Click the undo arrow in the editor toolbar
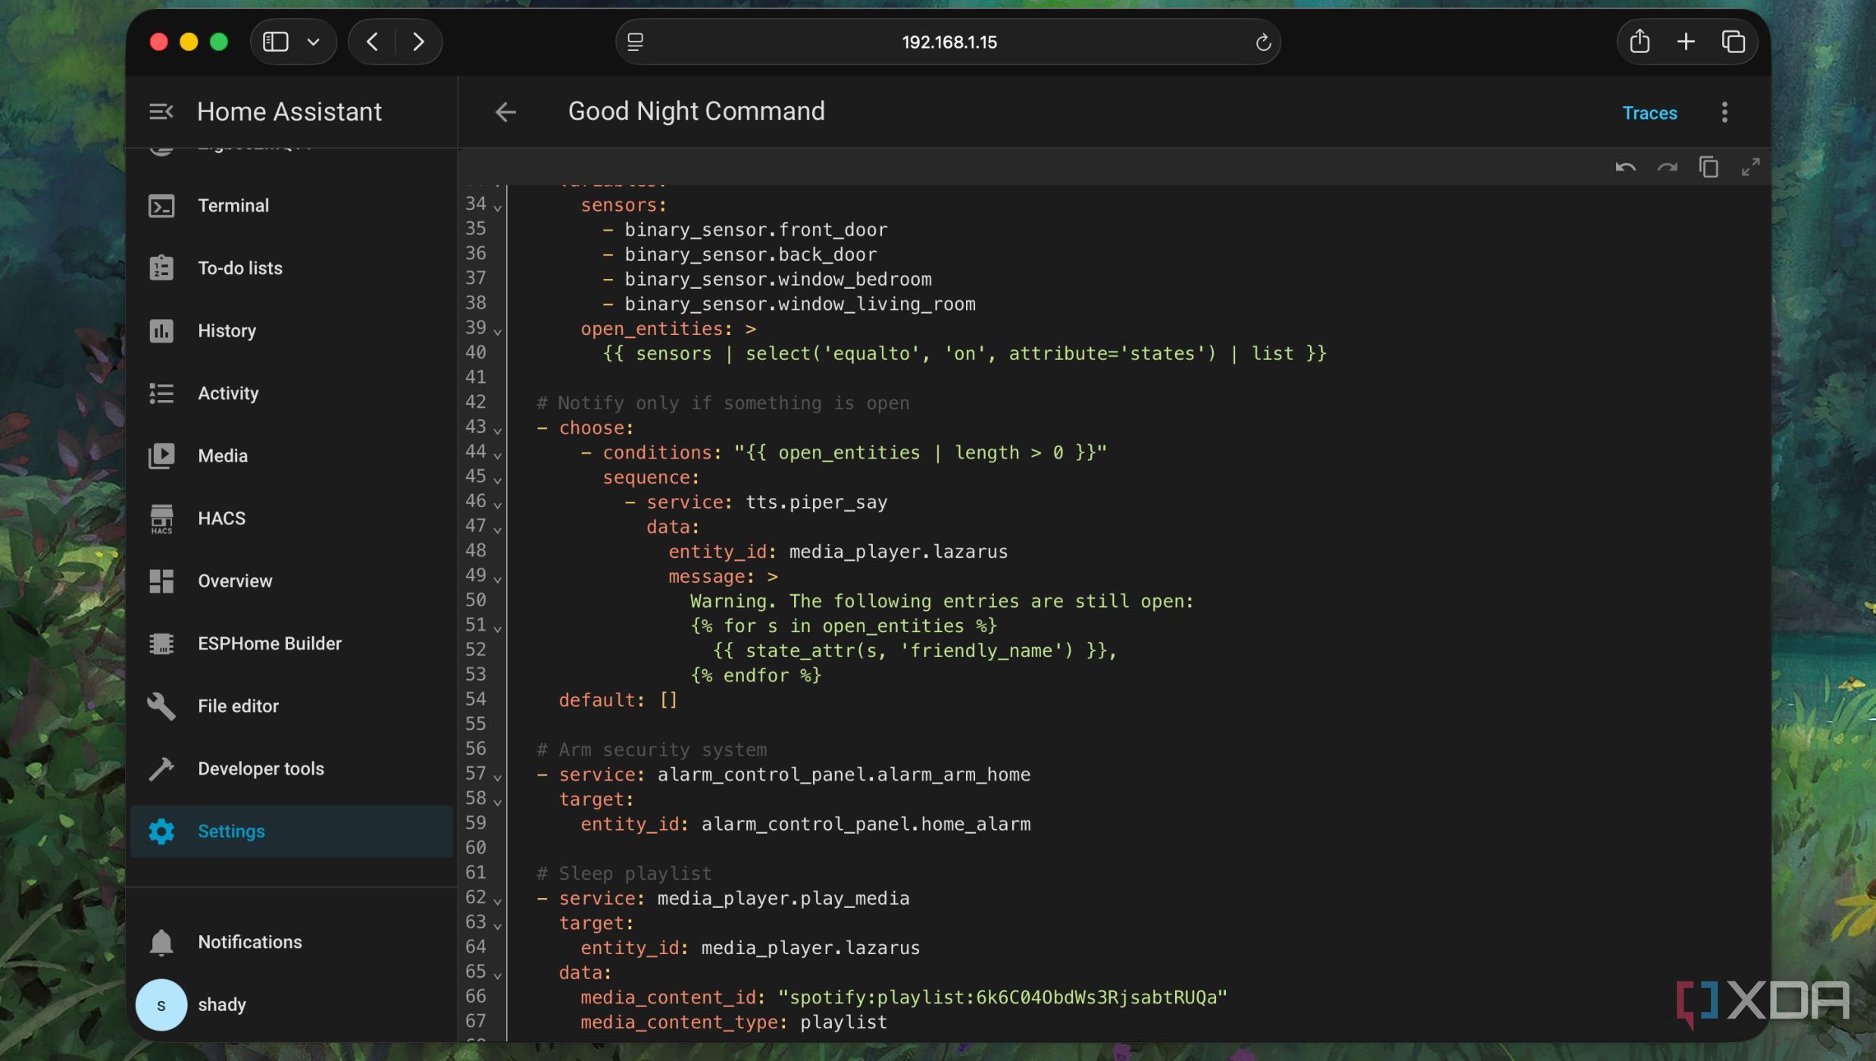 1625,167
